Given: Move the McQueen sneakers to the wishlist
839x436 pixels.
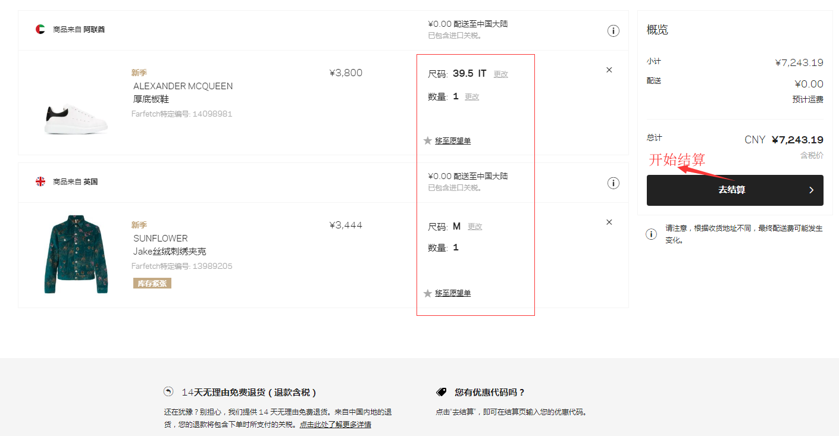Looking at the screenshot, I should [x=453, y=141].
